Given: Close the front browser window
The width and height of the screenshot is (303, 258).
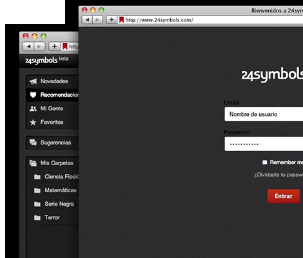Looking at the screenshot, I should click(x=84, y=10).
